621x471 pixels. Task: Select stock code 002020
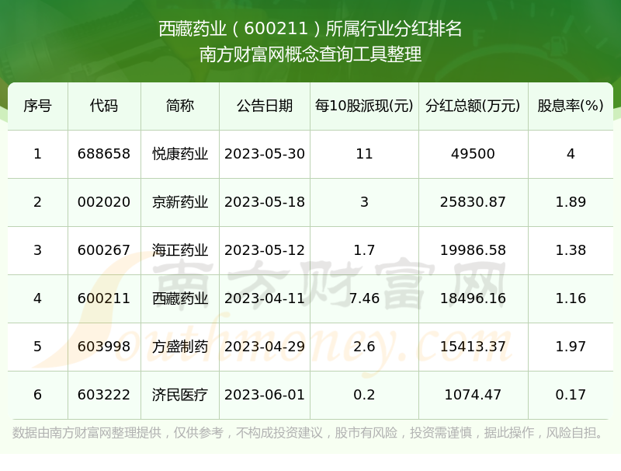[x=104, y=202]
